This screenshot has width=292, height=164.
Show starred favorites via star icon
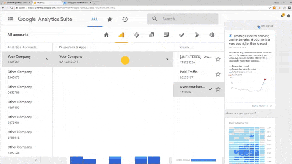tap(110, 19)
